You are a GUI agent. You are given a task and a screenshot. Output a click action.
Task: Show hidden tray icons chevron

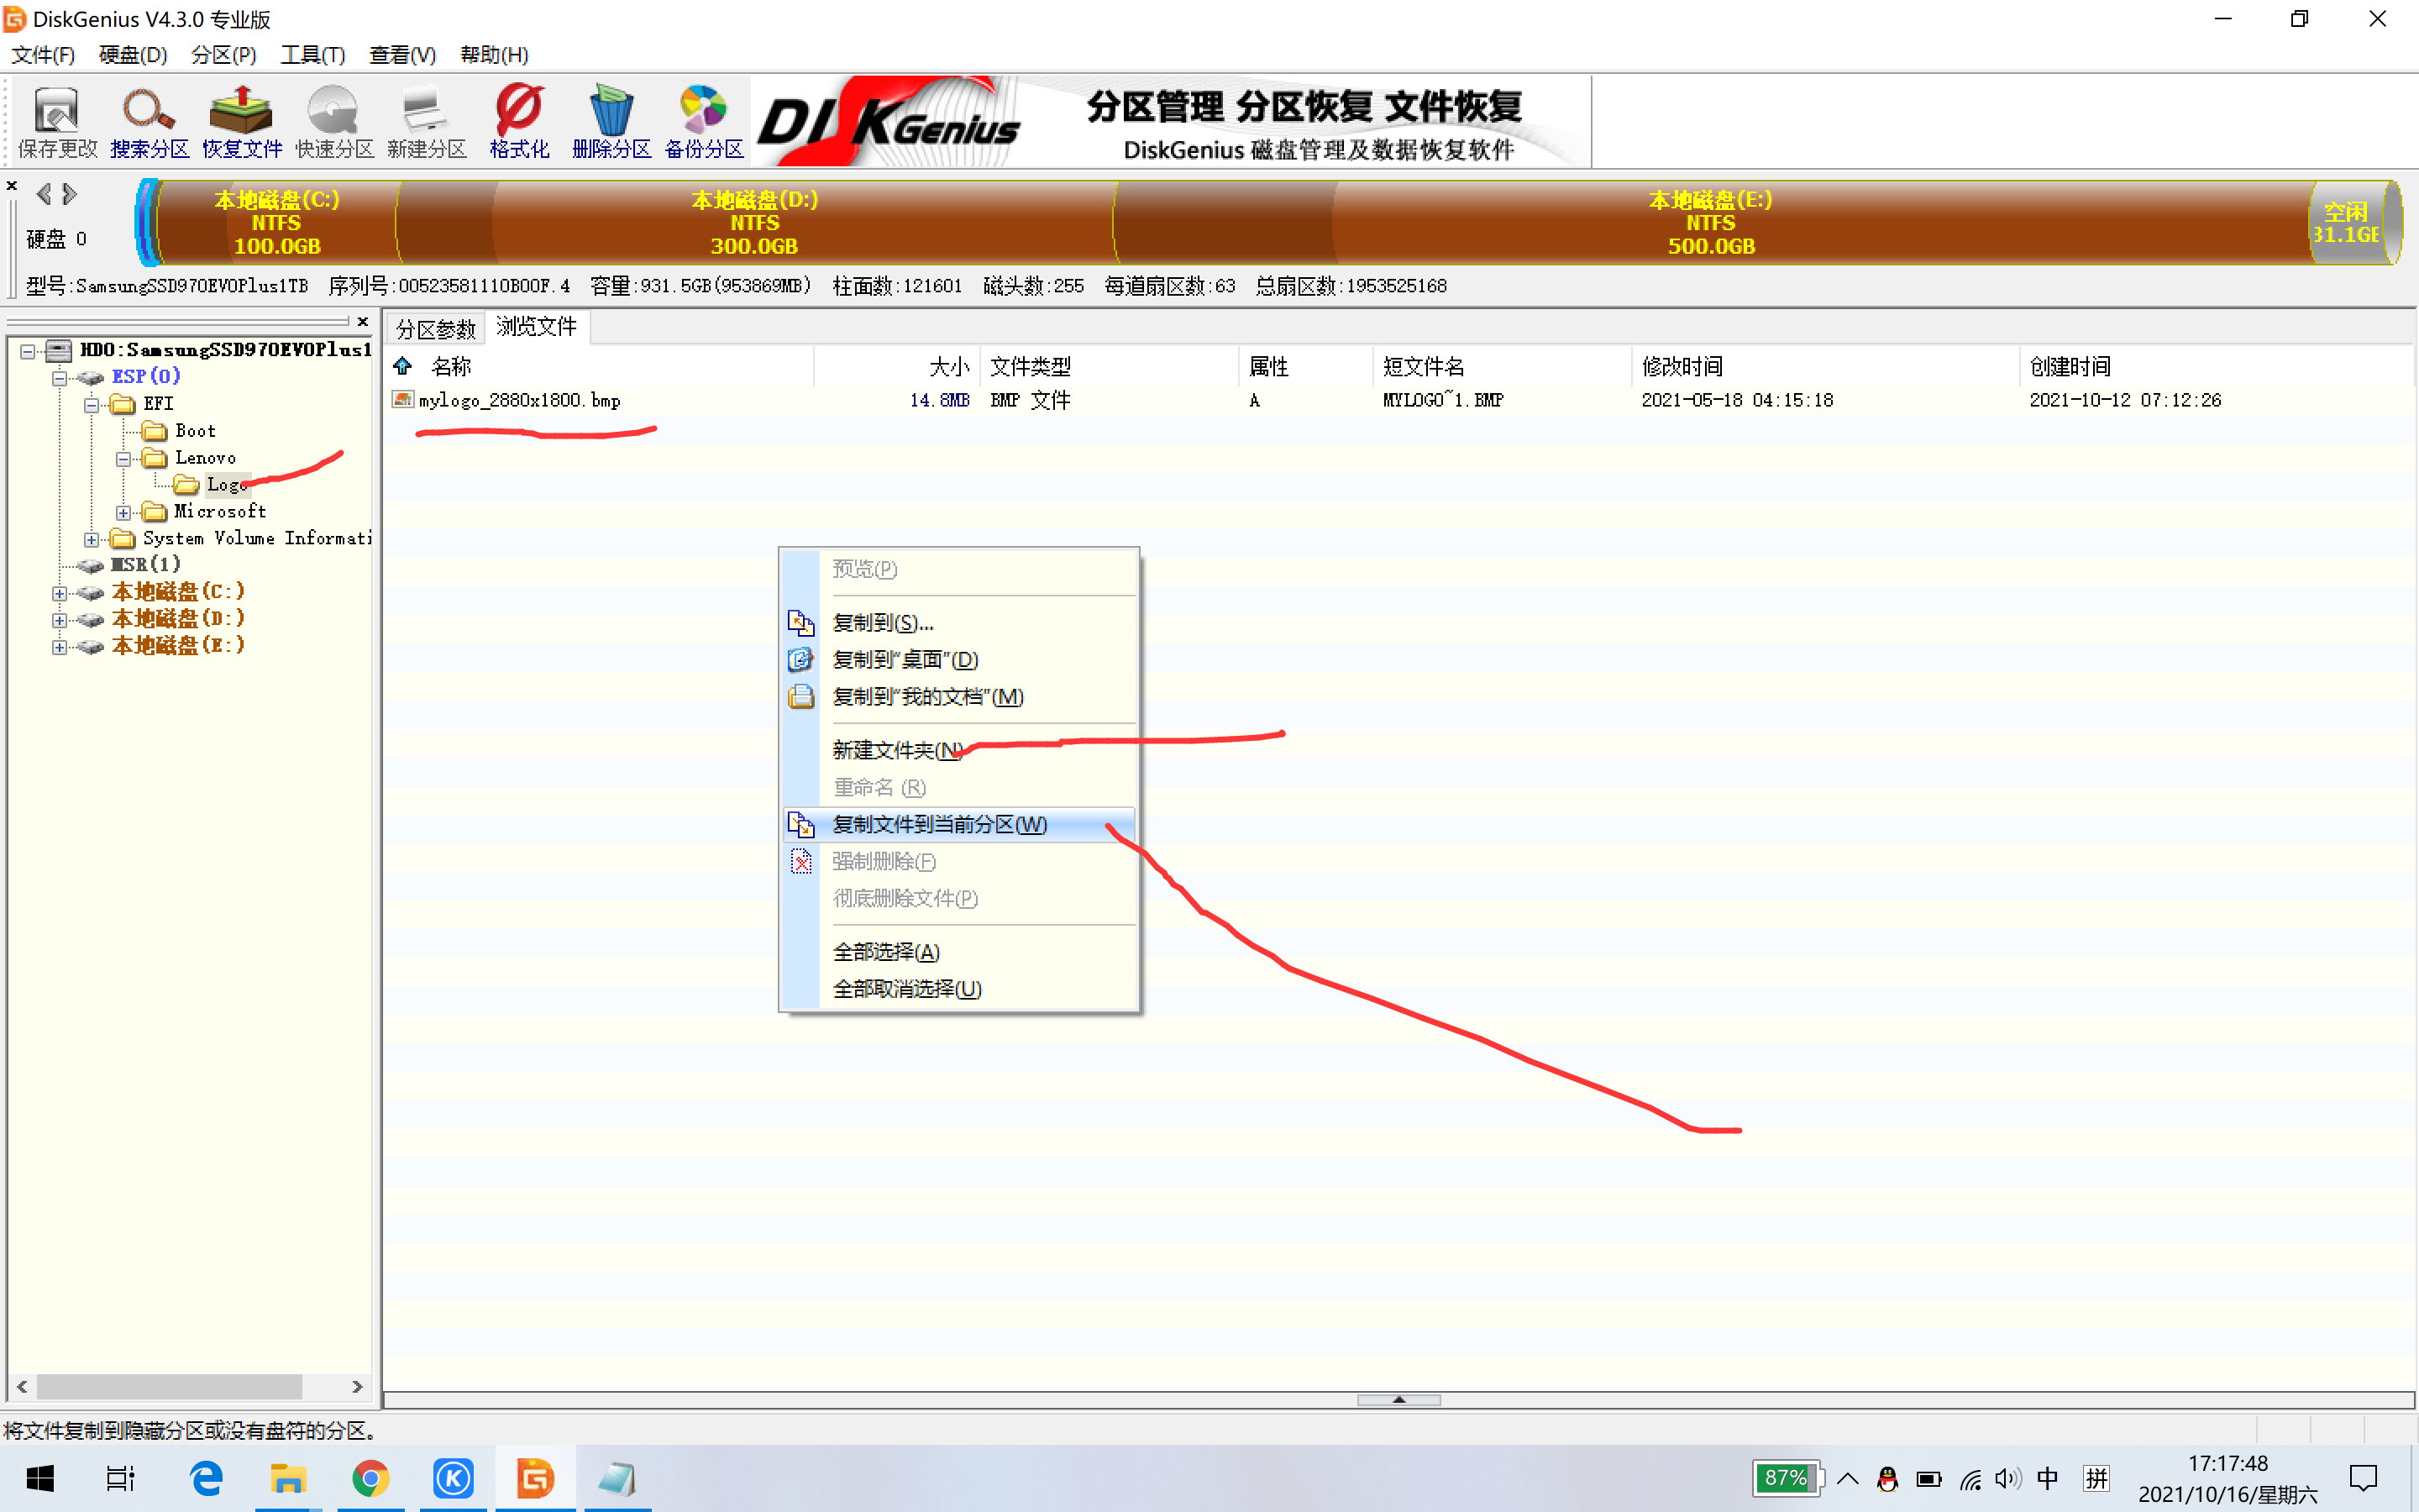click(1847, 1478)
